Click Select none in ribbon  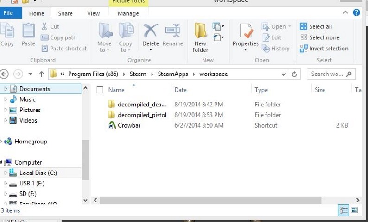320,37
